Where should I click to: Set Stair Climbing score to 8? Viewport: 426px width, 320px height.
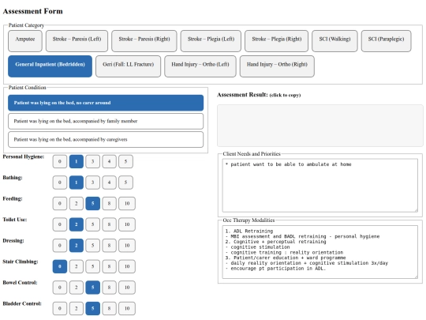click(109, 266)
